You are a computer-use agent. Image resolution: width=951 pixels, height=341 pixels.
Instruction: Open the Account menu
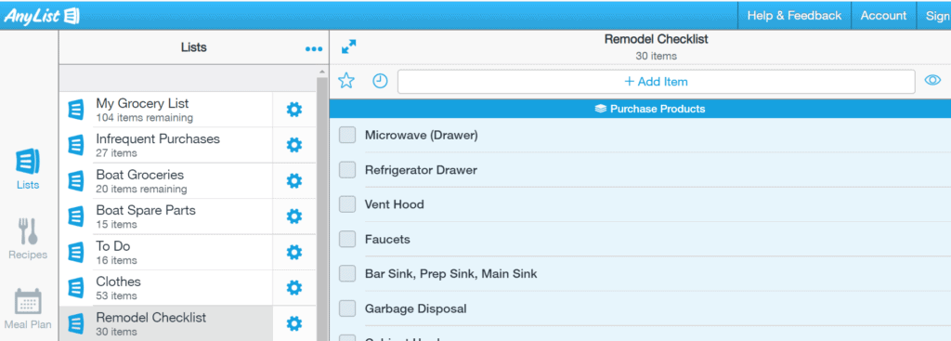point(883,16)
